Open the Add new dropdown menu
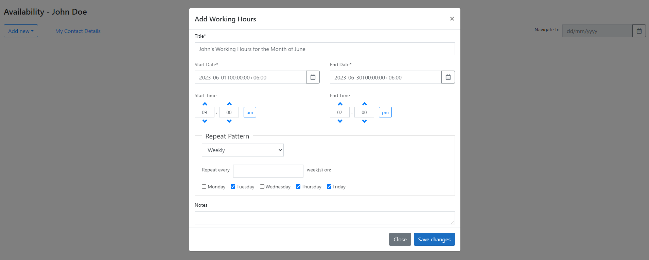649x260 pixels. 21,31
